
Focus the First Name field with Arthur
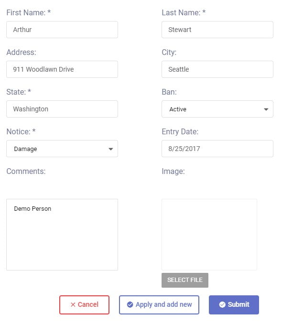pos(62,30)
